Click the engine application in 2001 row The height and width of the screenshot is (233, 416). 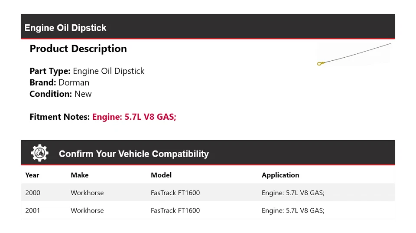click(293, 210)
